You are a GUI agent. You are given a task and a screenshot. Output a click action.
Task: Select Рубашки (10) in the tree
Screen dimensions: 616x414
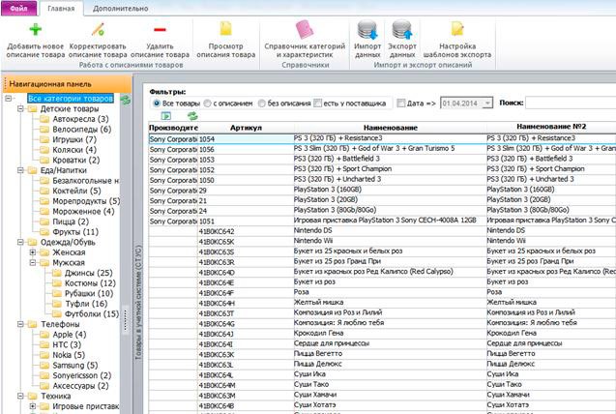pos(89,293)
